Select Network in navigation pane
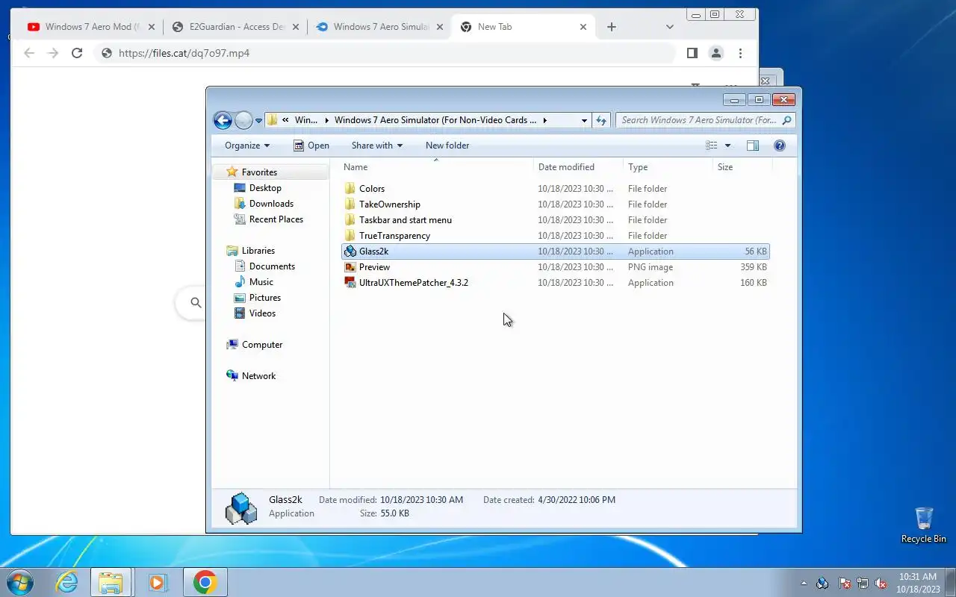 (x=258, y=376)
